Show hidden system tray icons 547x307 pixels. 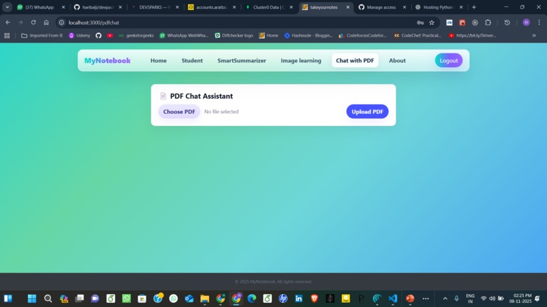click(445, 299)
